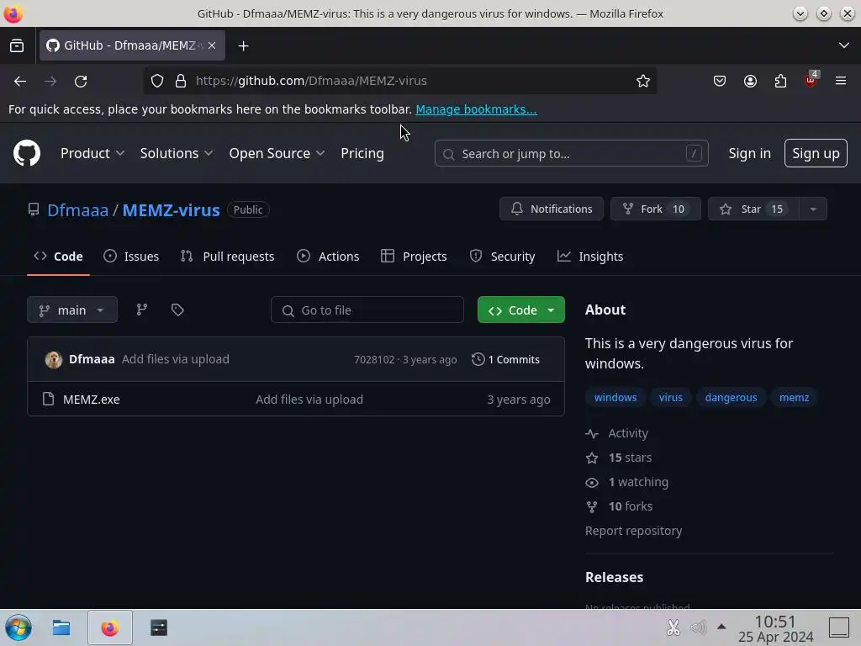Screen dimensions: 861x646
Task: Open Firefox account icon
Action: pyautogui.click(x=750, y=82)
